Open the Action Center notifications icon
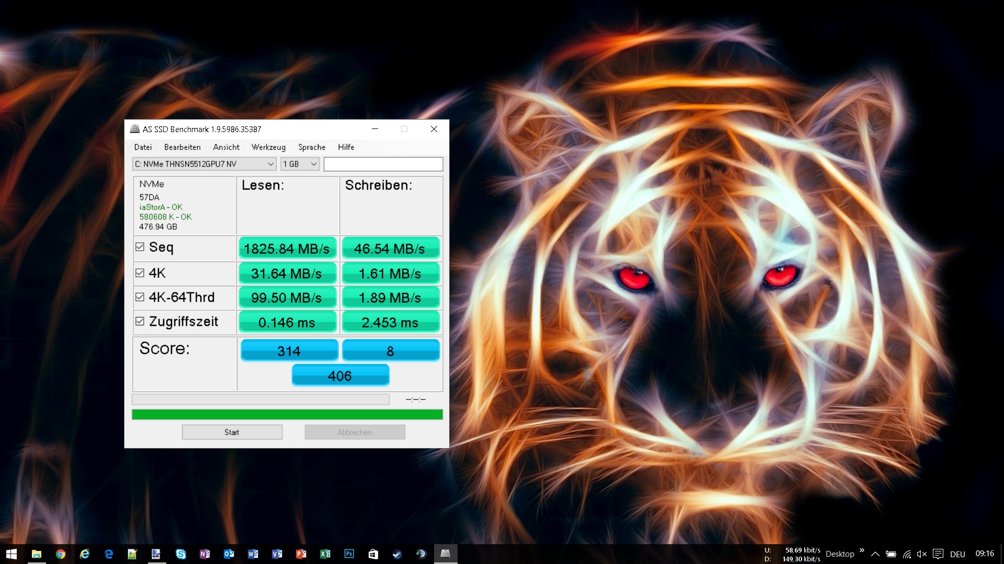The width and height of the screenshot is (1004, 564). pyautogui.click(x=938, y=554)
